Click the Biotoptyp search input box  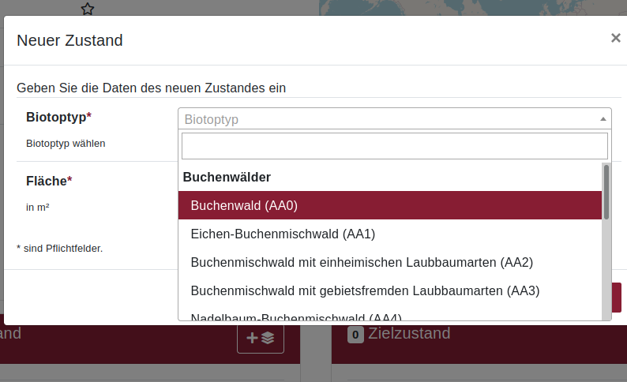394,146
